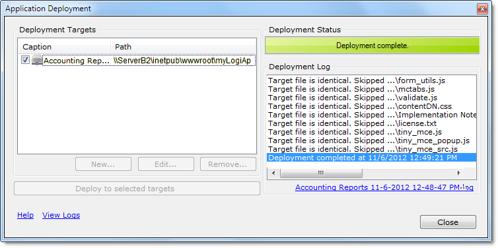The height and width of the screenshot is (248, 498).
Task: Open the Help link
Action: click(25, 215)
